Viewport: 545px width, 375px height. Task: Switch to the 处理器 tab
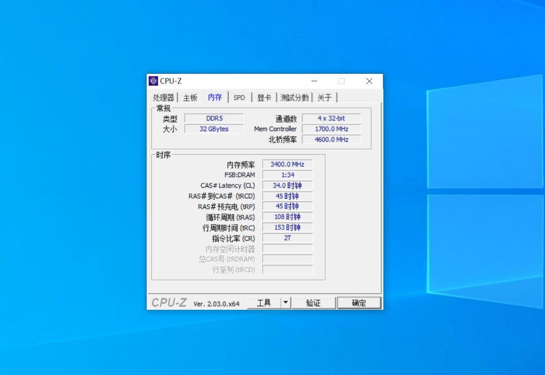click(x=164, y=97)
